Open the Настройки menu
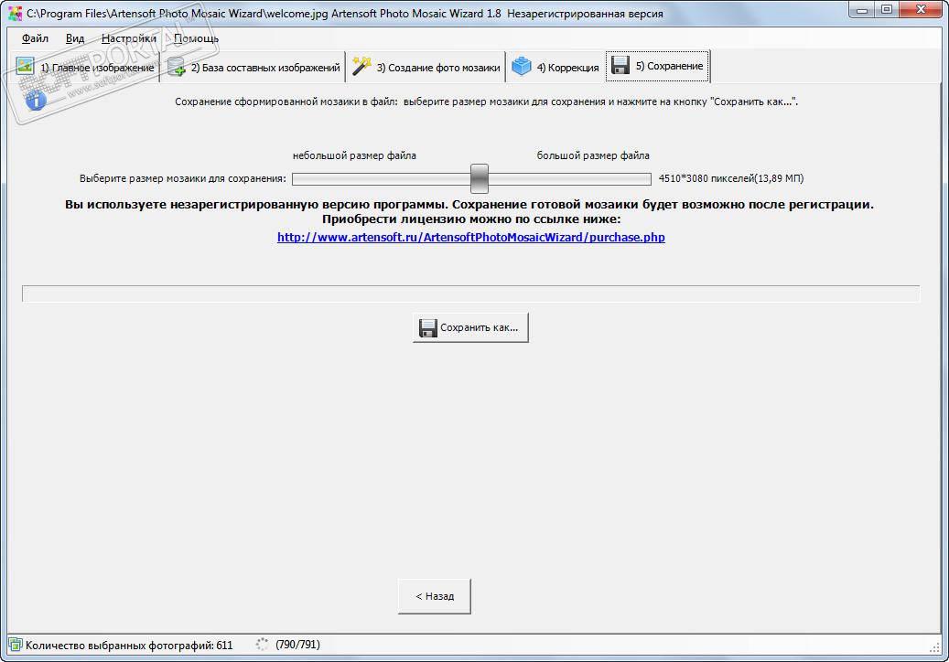Viewport: 949px width, 662px height. pyautogui.click(x=128, y=38)
